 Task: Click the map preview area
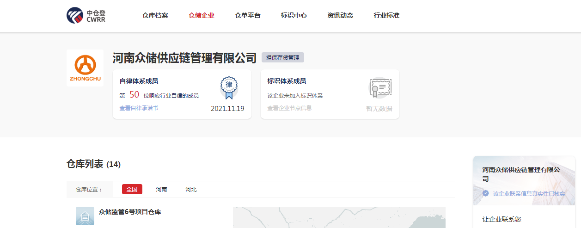(x=339, y=217)
